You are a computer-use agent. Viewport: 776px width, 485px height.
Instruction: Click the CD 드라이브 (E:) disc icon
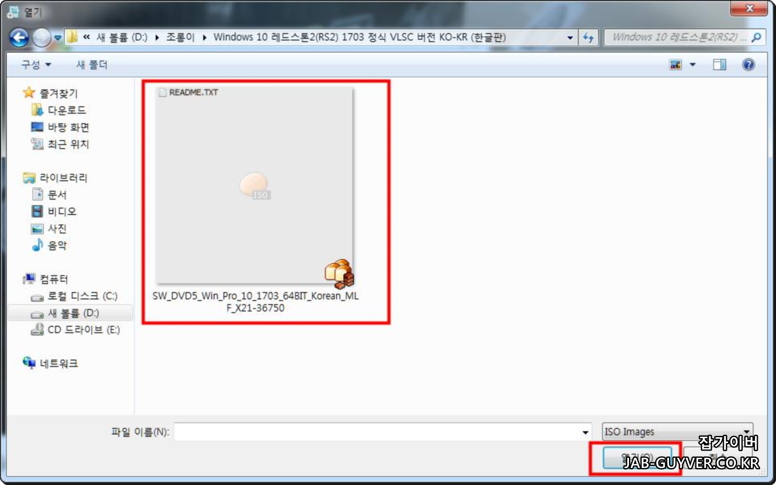point(37,329)
